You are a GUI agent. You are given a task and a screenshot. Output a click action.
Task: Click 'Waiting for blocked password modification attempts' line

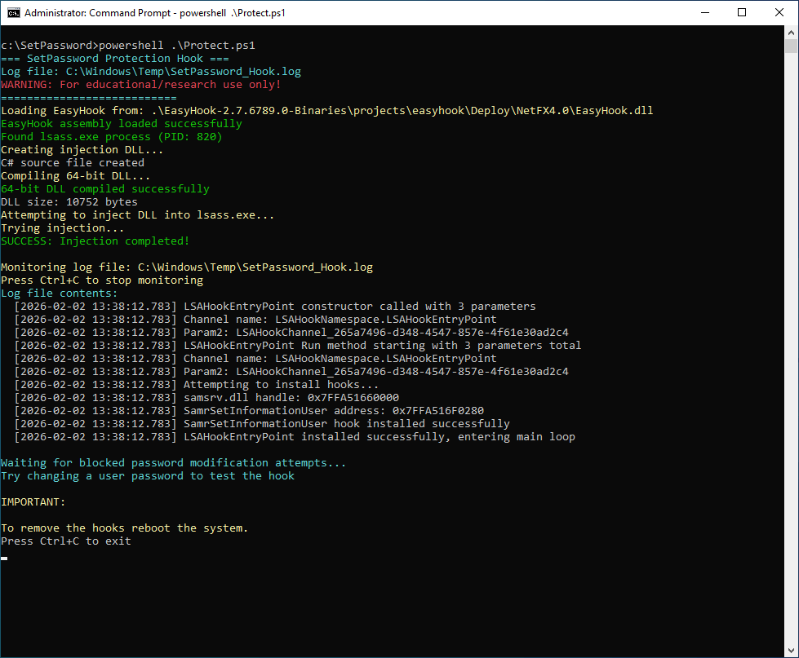point(173,463)
